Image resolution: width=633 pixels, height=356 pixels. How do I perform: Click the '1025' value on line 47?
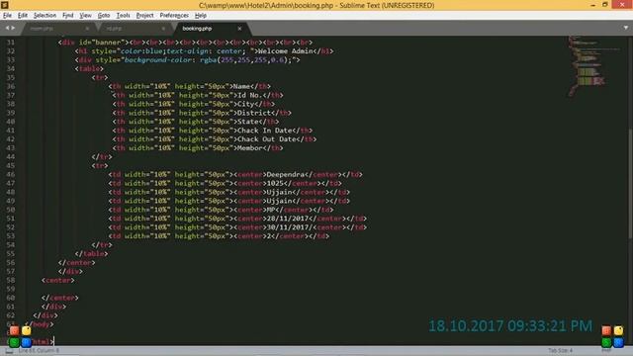275,183
